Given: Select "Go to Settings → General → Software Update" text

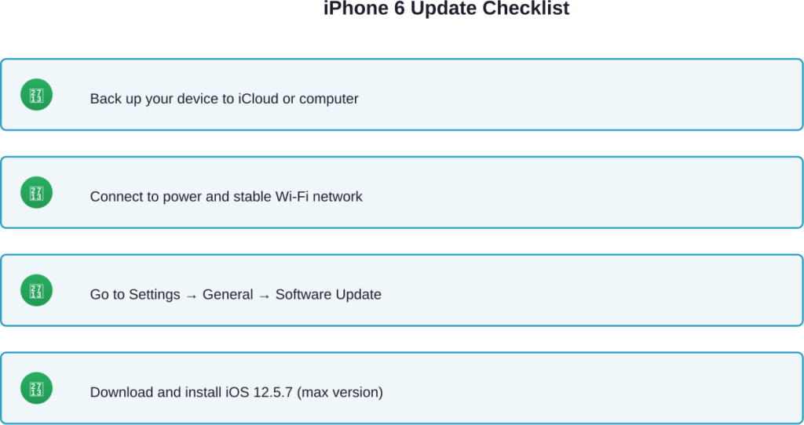Looking at the screenshot, I should click(236, 294).
